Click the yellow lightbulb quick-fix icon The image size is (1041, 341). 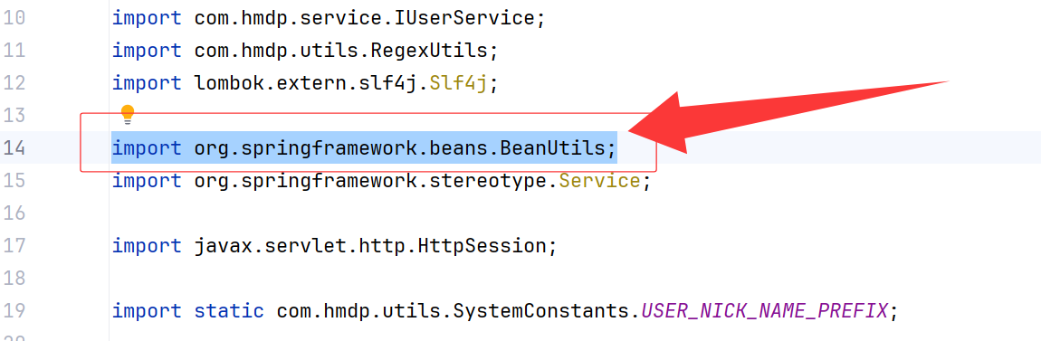pyautogui.click(x=129, y=115)
